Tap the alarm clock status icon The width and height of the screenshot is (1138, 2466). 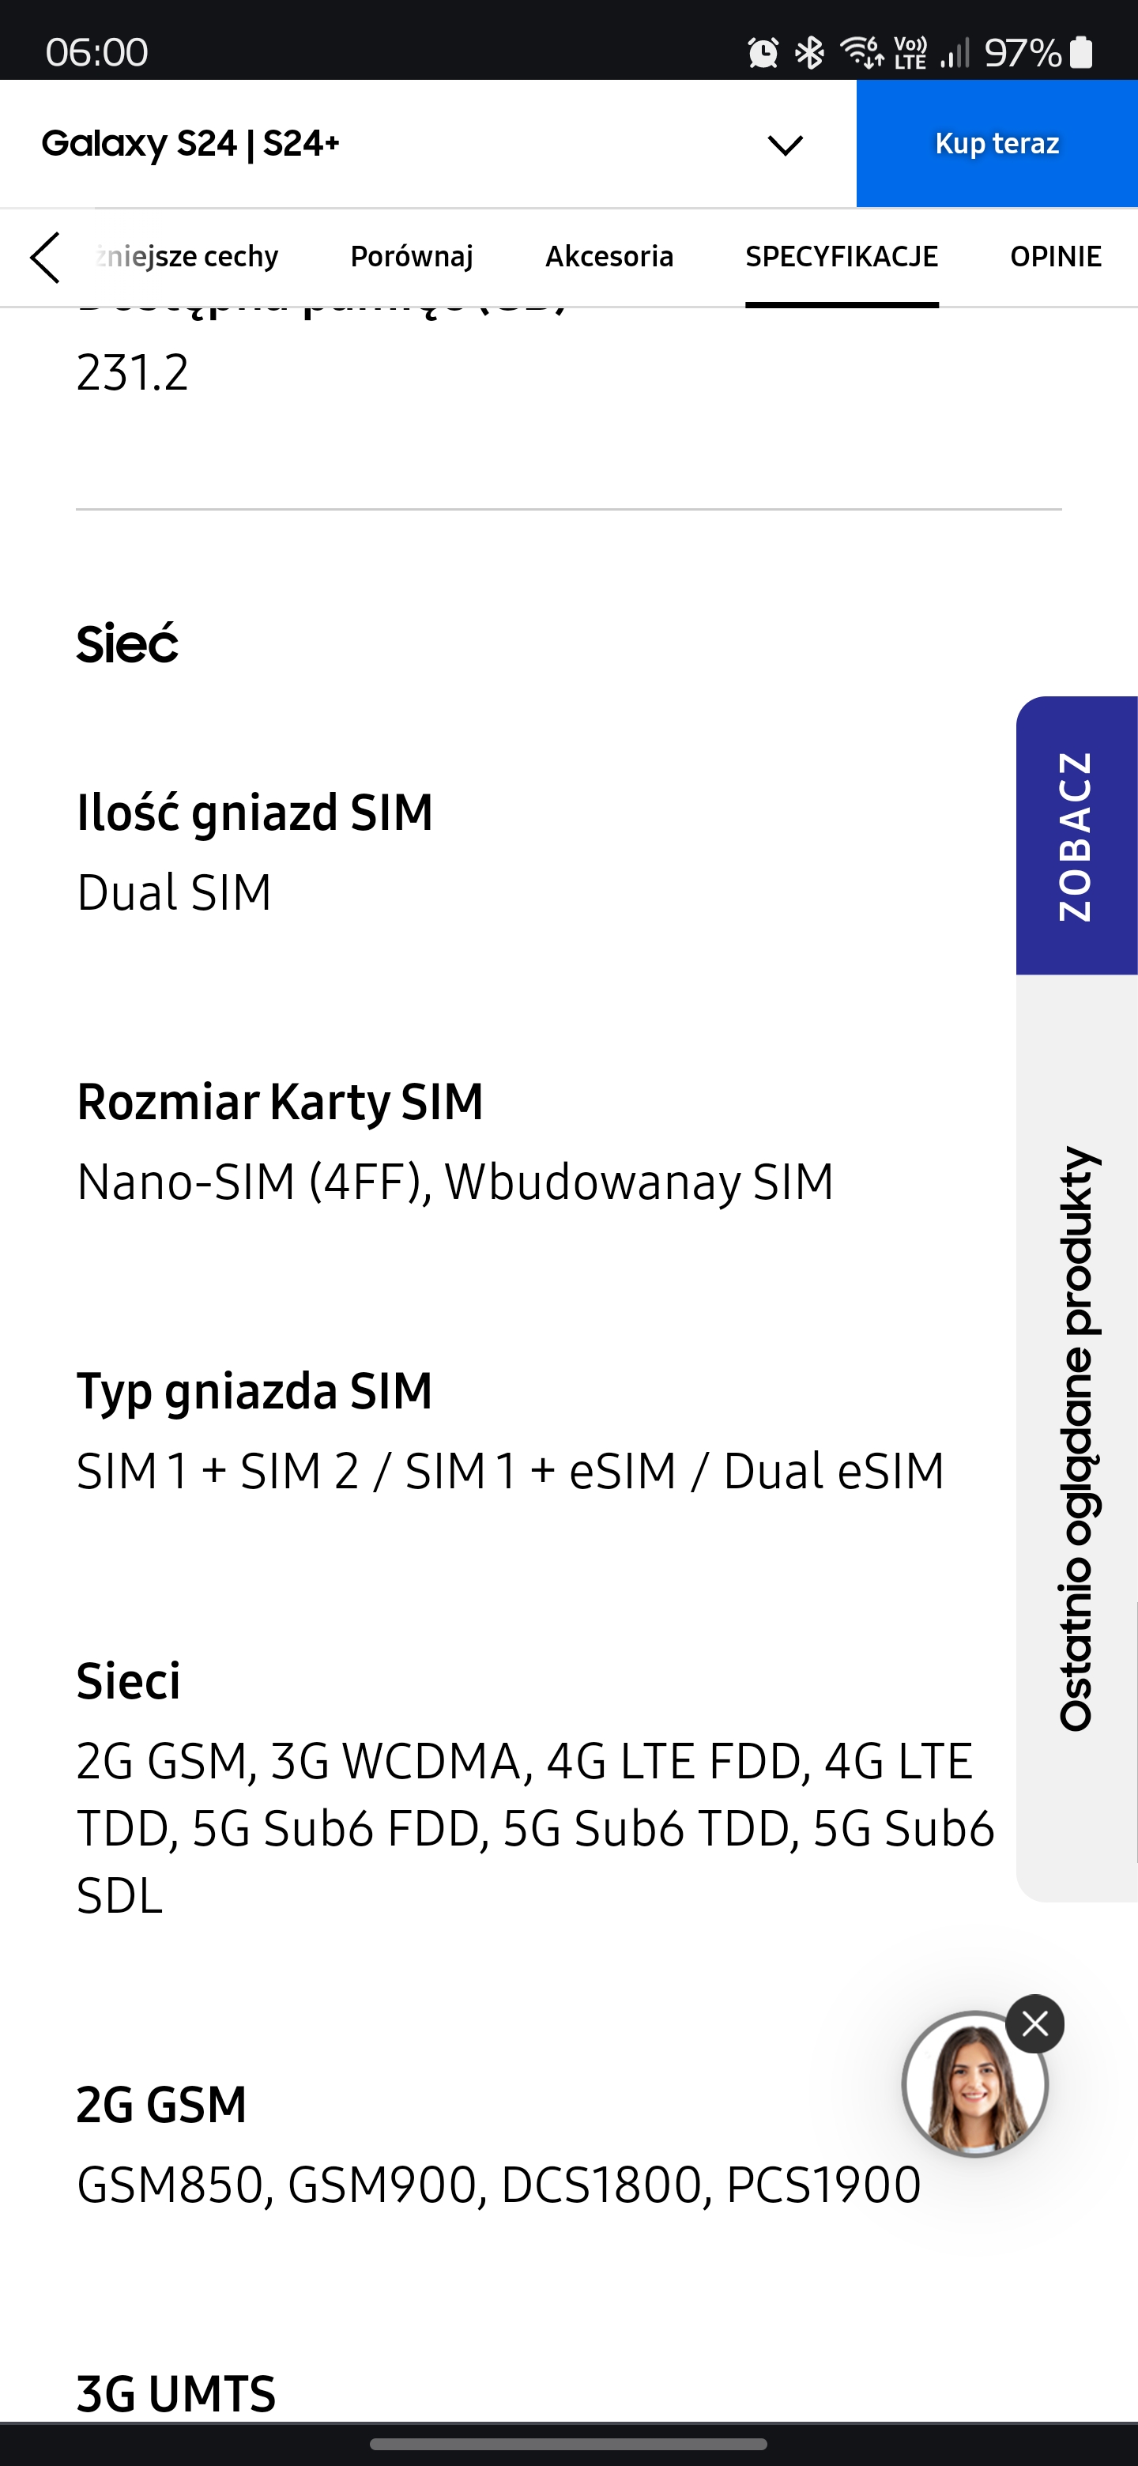[x=761, y=53]
